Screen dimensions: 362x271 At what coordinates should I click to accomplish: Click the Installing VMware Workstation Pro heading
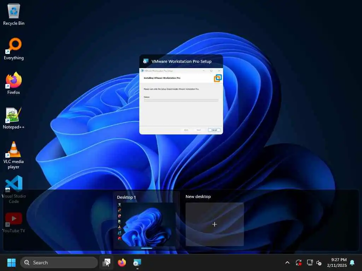(x=162, y=78)
